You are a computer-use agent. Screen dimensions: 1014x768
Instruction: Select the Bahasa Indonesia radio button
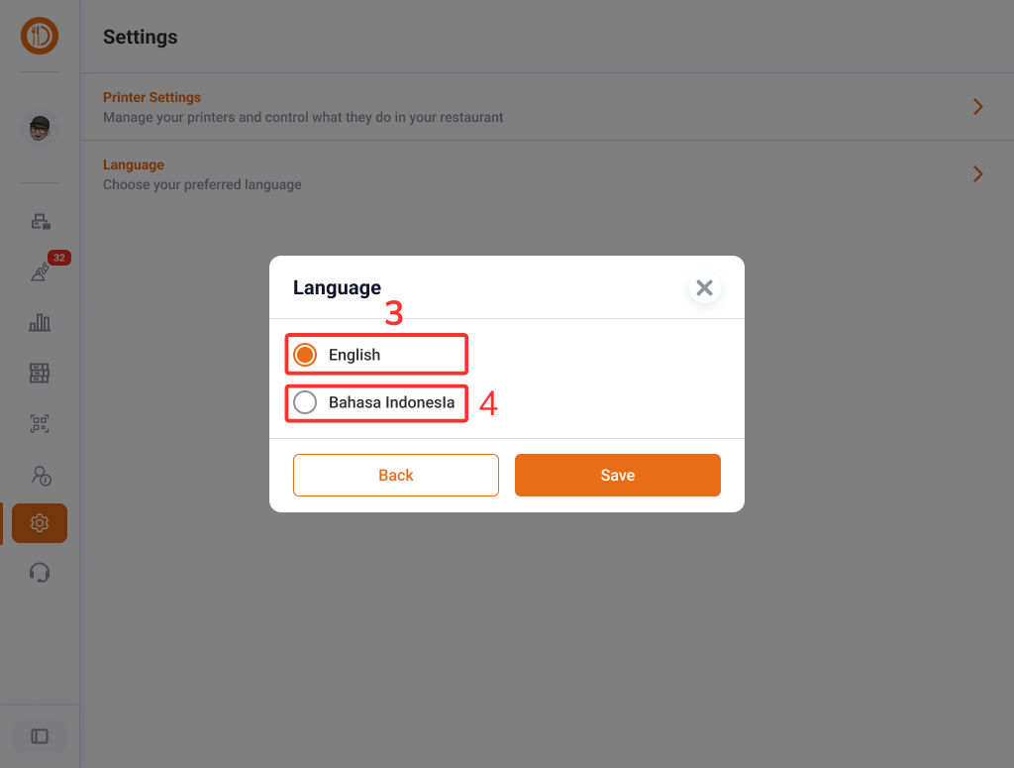coord(305,402)
